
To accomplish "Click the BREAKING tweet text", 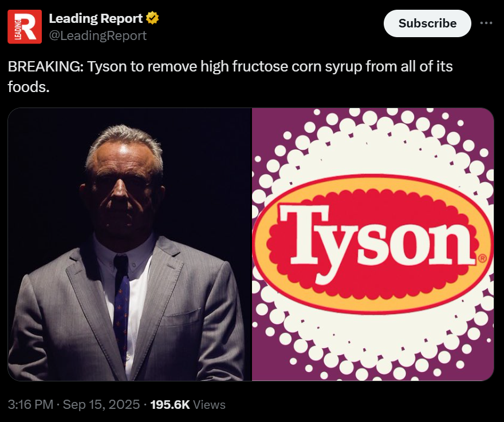I will click(230, 77).
